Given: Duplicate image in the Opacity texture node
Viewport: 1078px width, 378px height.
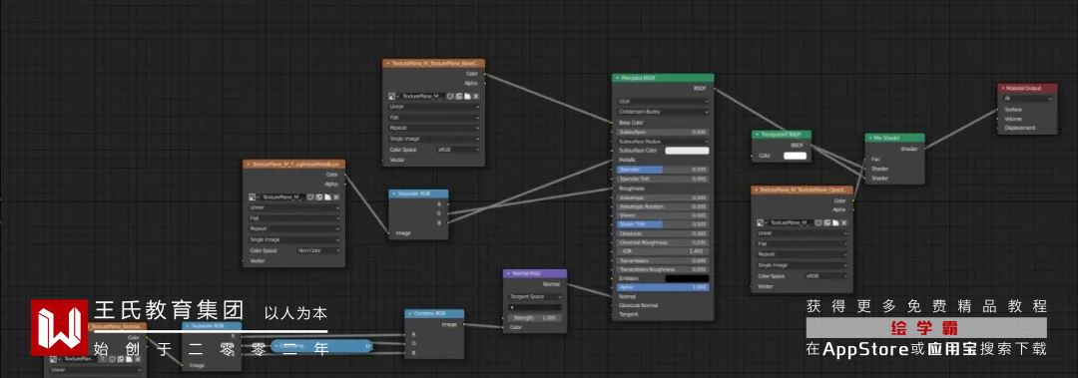Looking at the screenshot, I should 827,222.
